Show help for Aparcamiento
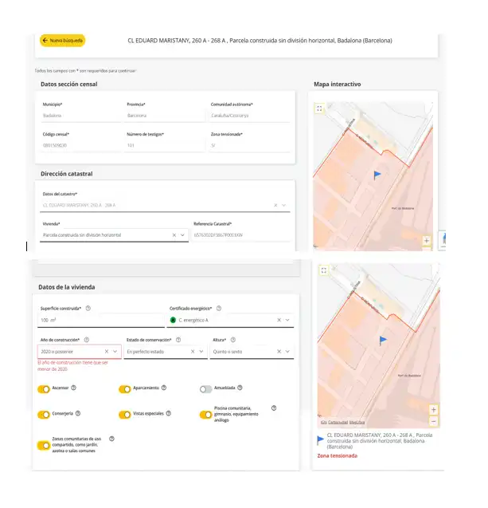This screenshot has width=488, height=508. click(164, 388)
